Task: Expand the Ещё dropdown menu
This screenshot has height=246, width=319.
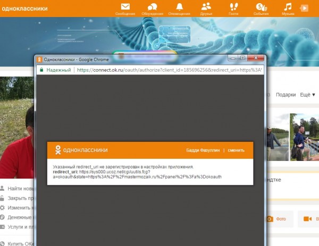Action: click(x=307, y=95)
